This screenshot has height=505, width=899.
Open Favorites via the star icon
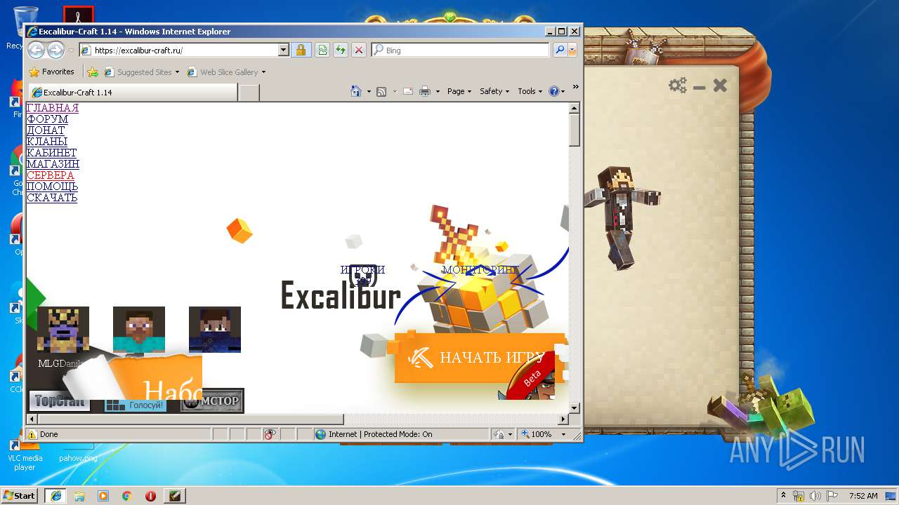(34, 72)
